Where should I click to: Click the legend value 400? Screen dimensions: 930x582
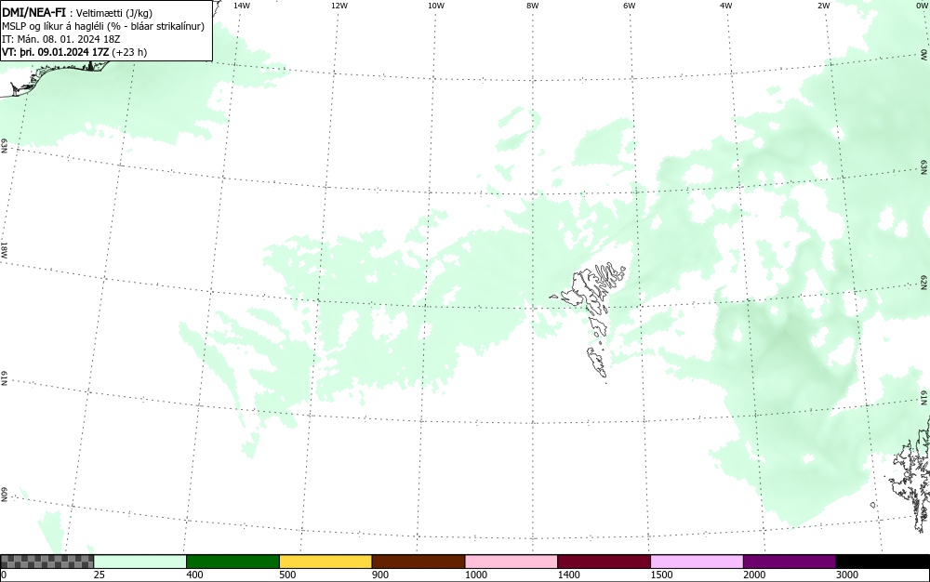click(194, 575)
